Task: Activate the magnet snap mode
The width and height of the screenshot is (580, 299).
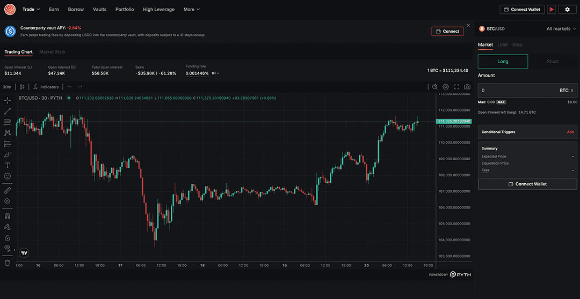Action: click(8, 216)
